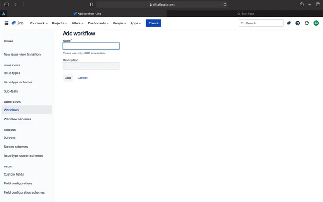Image resolution: width=323 pixels, height=202 pixels.
Task: Expand the Projects dropdown menu
Action: (60, 23)
